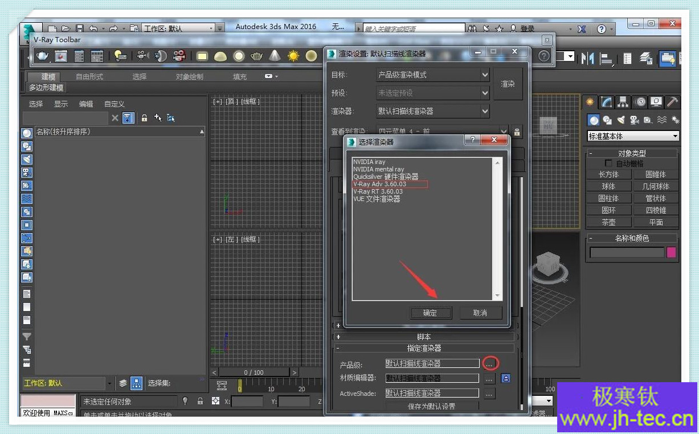Open the Motion command panel tab
The image size is (699, 434).
[640, 102]
